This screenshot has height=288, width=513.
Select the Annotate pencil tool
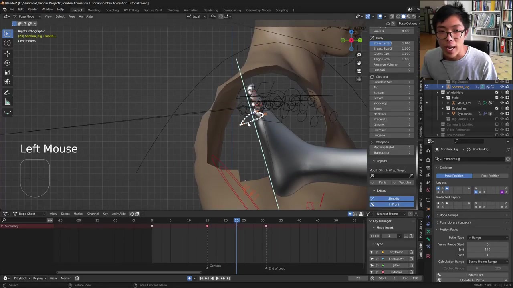point(7,92)
